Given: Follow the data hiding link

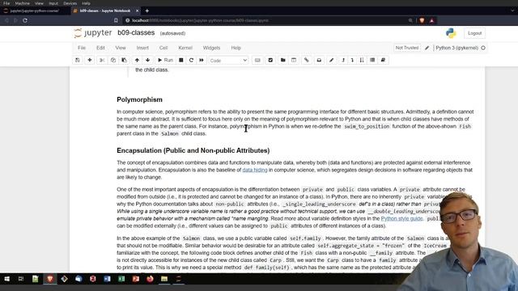Looking at the screenshot, I should click(255, 170).
